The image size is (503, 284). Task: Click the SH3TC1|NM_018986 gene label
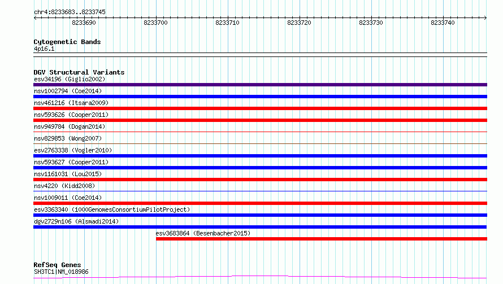tap(61, 272)
